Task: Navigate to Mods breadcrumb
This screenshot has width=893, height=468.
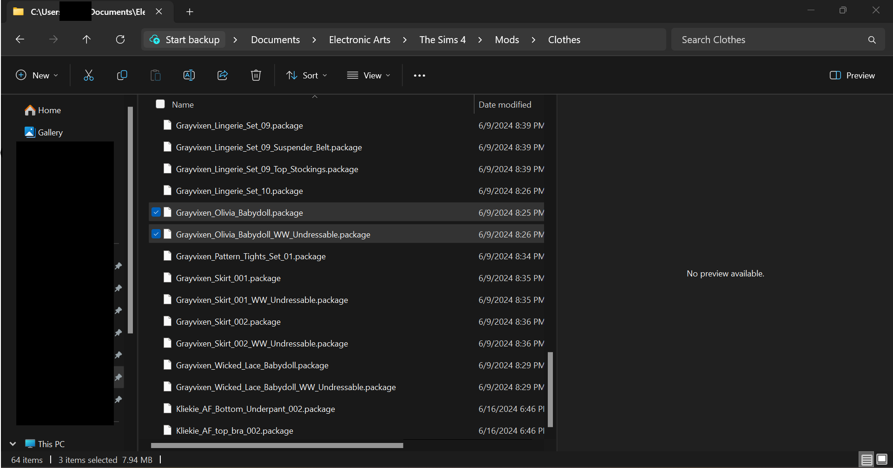Action: coord(507,40)
